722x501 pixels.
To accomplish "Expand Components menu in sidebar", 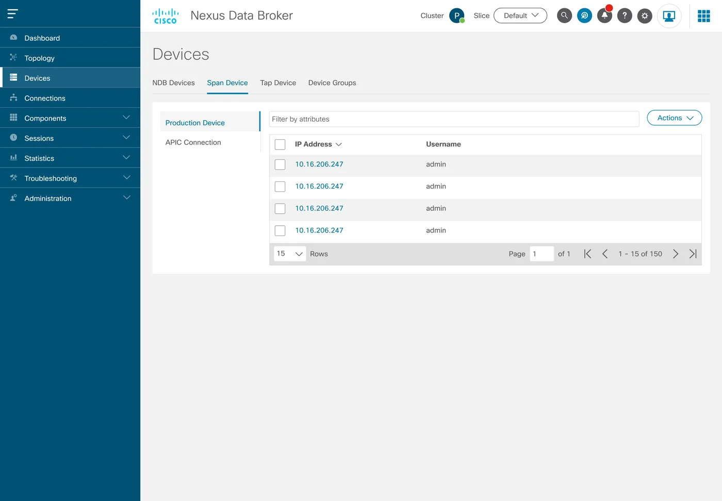I will click(70, 118).
